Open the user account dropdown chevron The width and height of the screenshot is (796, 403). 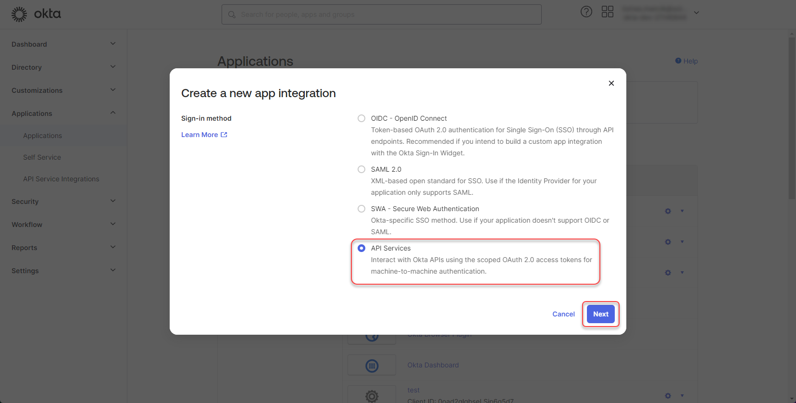click(696, 13)
